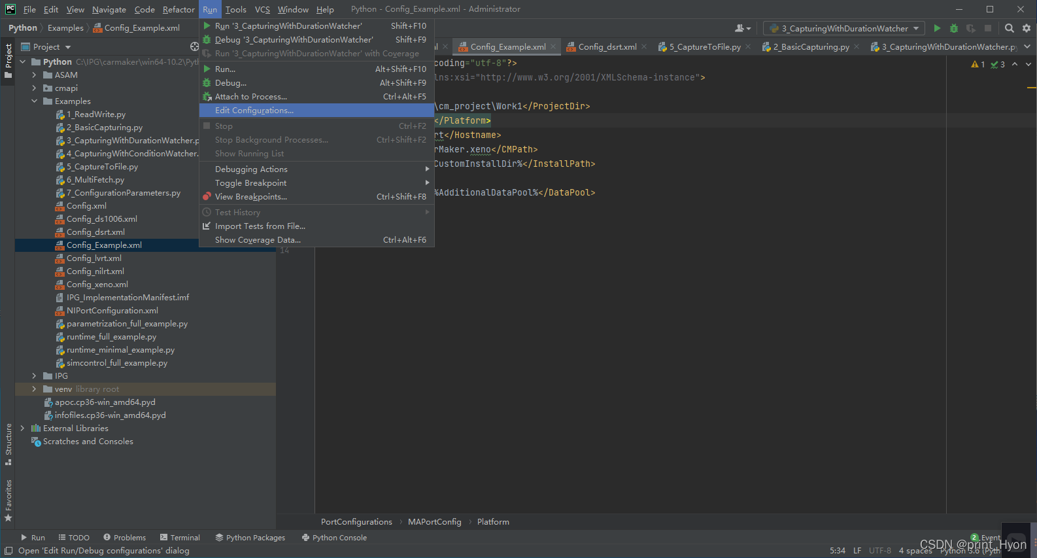Image resolution: width=1037 pixels, height=558 pixels.
Task: Toggle the Structure tool window side button
Action: click(x=8, y=444)
